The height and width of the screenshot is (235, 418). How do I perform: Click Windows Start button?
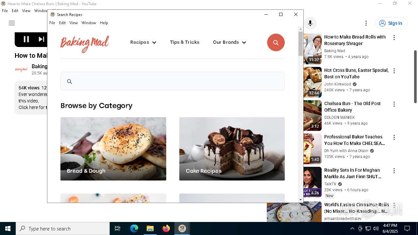pyautogui.click(x=8, y=228)
